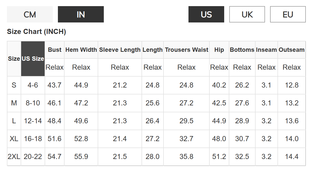This screenshot has height=171, width=316.
Task: Switch measurement units to CM
Action: pyautogui.click(x=30, y=15)
